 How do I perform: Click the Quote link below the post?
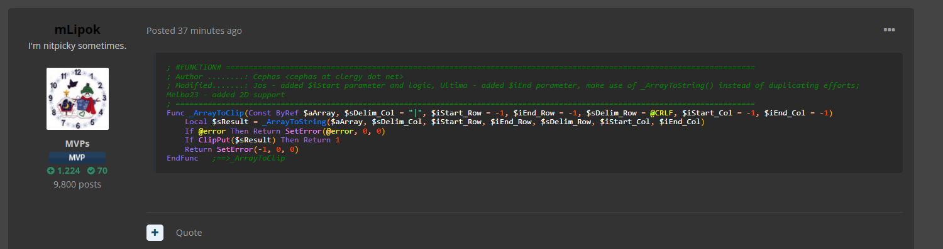[189, 233]
